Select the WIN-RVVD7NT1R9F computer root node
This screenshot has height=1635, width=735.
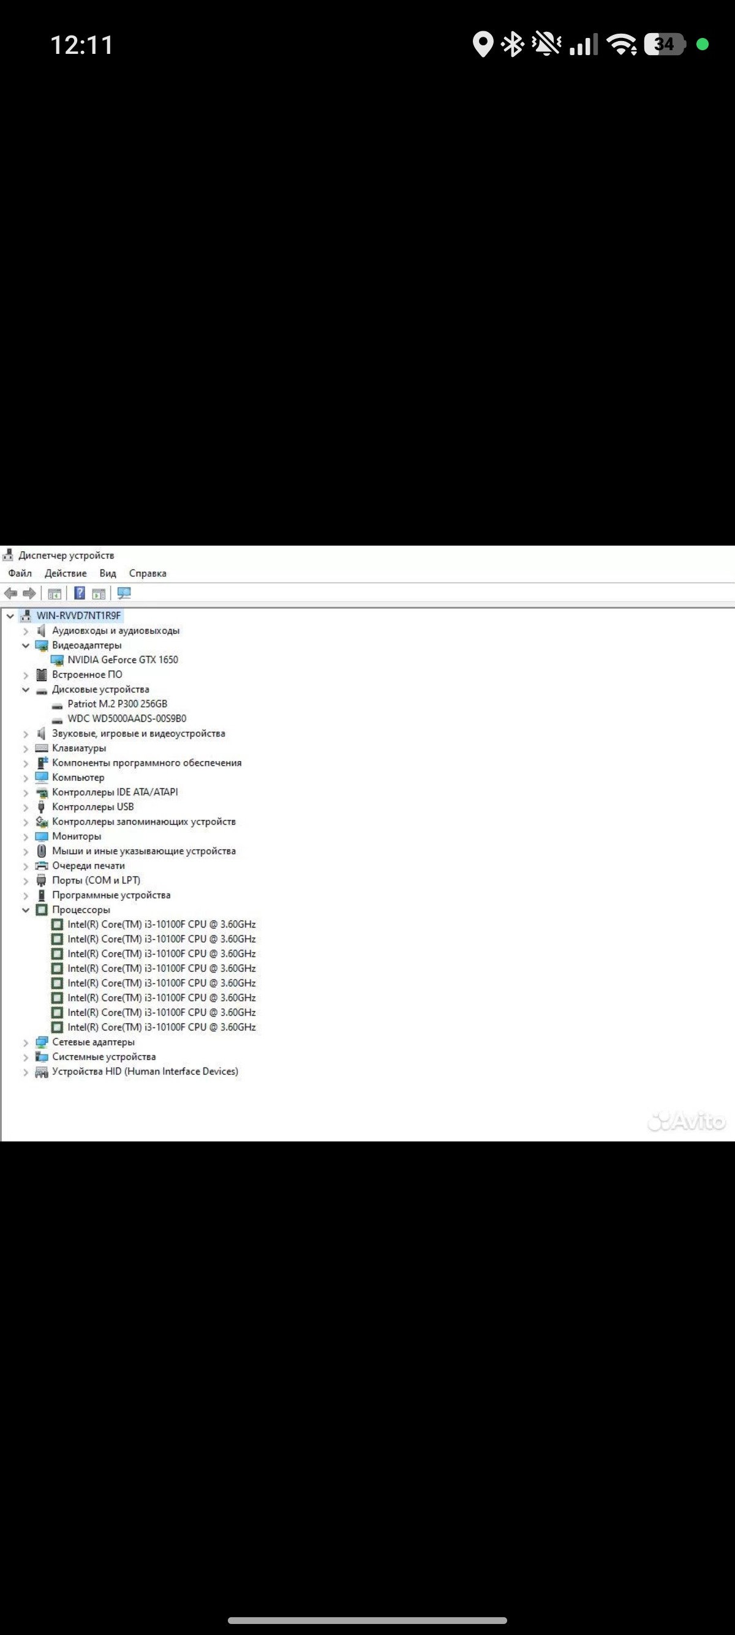coord(78,615)
